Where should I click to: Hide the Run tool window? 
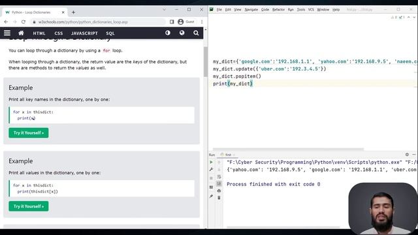pos(414,154)
